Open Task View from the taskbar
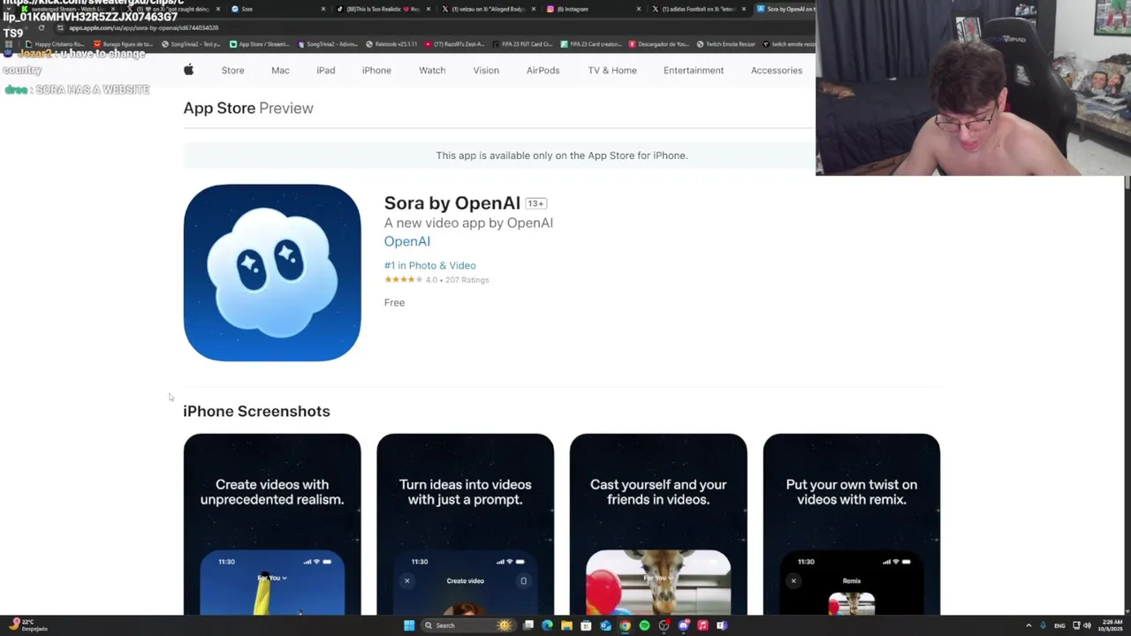1131x636 pixels. 528,625
